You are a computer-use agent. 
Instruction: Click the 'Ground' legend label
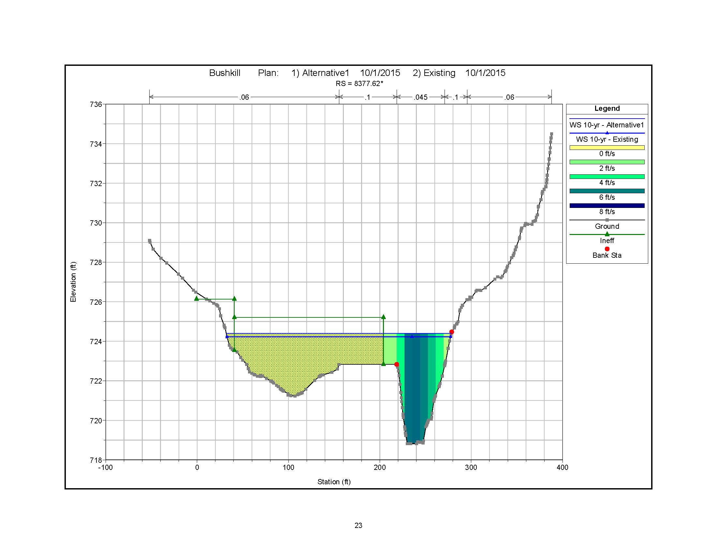coord(607,226)
